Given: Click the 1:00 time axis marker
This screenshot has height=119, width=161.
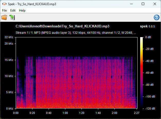Looking at the screenshot, I should tap(65, 113).
